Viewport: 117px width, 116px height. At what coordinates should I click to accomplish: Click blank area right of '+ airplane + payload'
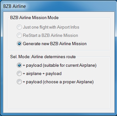86,73
